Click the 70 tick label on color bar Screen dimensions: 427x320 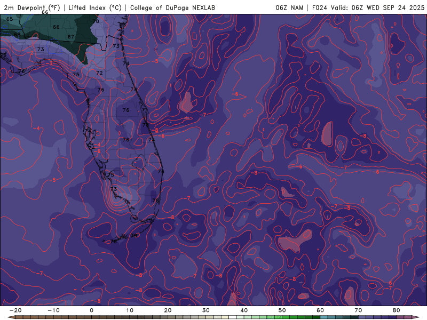pos(358,310)
